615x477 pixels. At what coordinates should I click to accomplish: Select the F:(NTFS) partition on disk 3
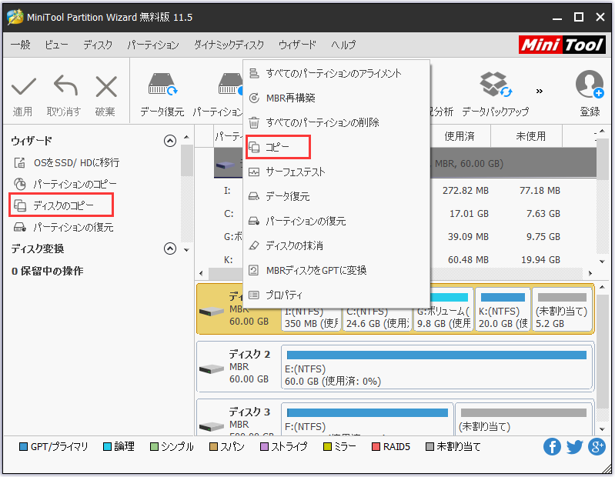coord(367,419)
